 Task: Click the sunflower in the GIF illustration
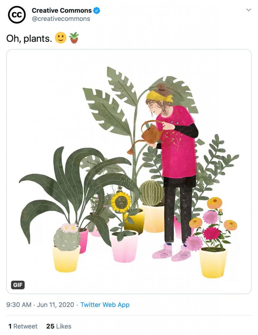click(121, 201)
